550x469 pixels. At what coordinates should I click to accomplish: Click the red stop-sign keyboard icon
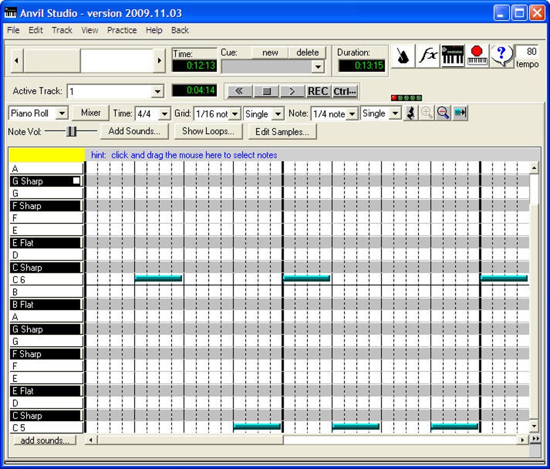coord(477,56)
